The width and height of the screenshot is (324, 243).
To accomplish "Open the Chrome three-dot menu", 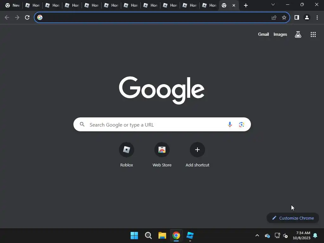I will click(317, 18).
